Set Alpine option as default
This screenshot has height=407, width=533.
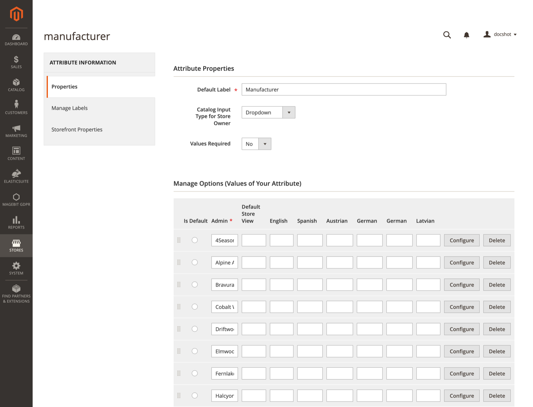[195, 262]
